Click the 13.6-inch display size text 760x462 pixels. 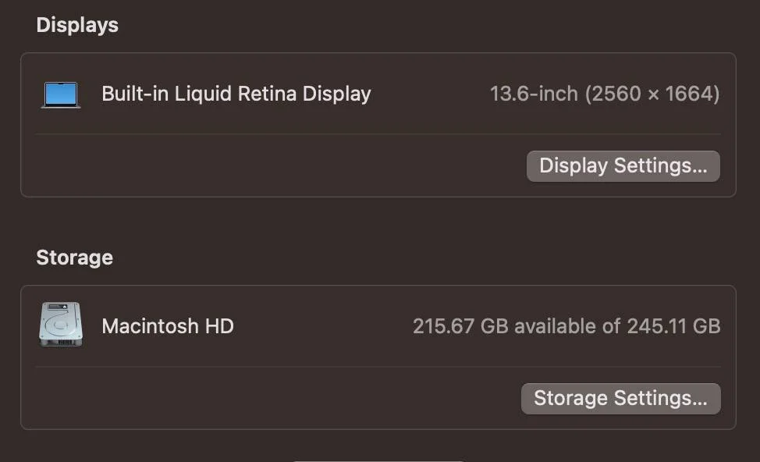pyautogui.click(x=534, y=94)
